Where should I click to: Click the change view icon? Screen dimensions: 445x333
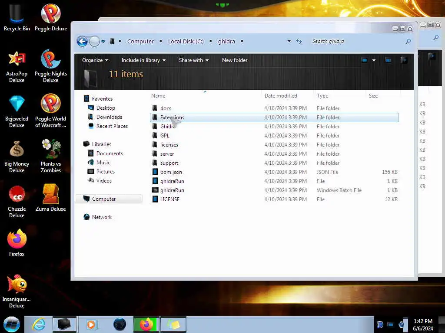365,60
